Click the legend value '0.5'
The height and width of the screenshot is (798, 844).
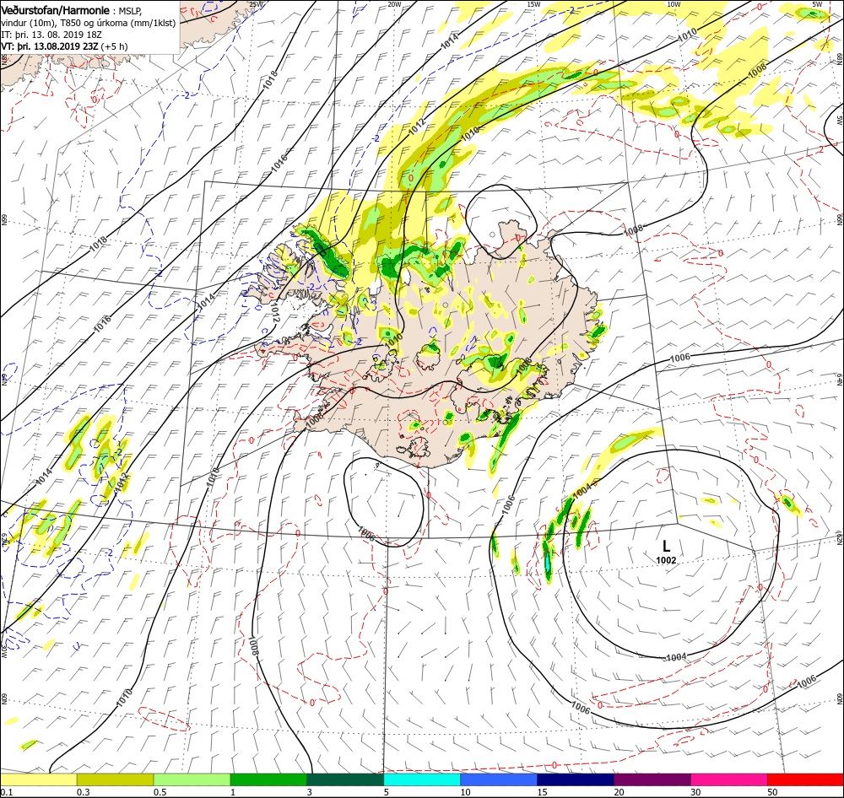(160, 792)
